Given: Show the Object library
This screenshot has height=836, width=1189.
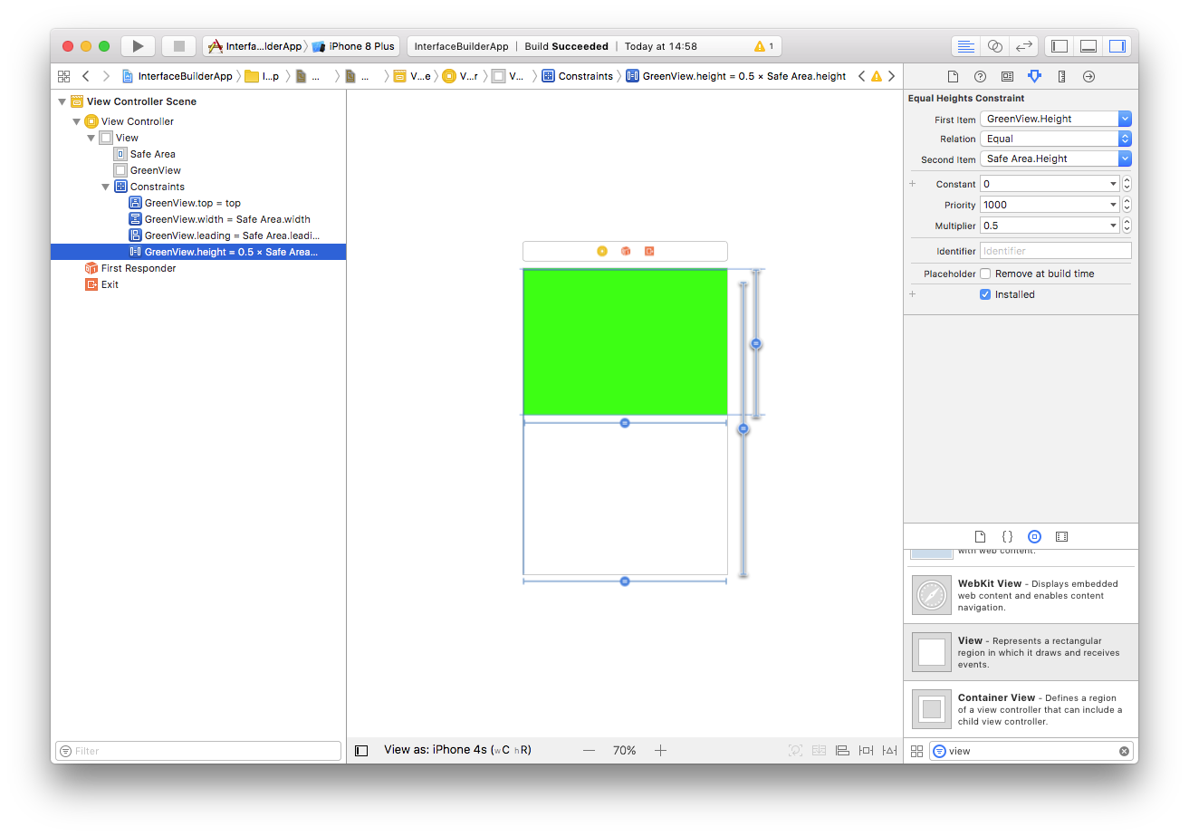Looking at the screenshot, I should click(1034, 536).
